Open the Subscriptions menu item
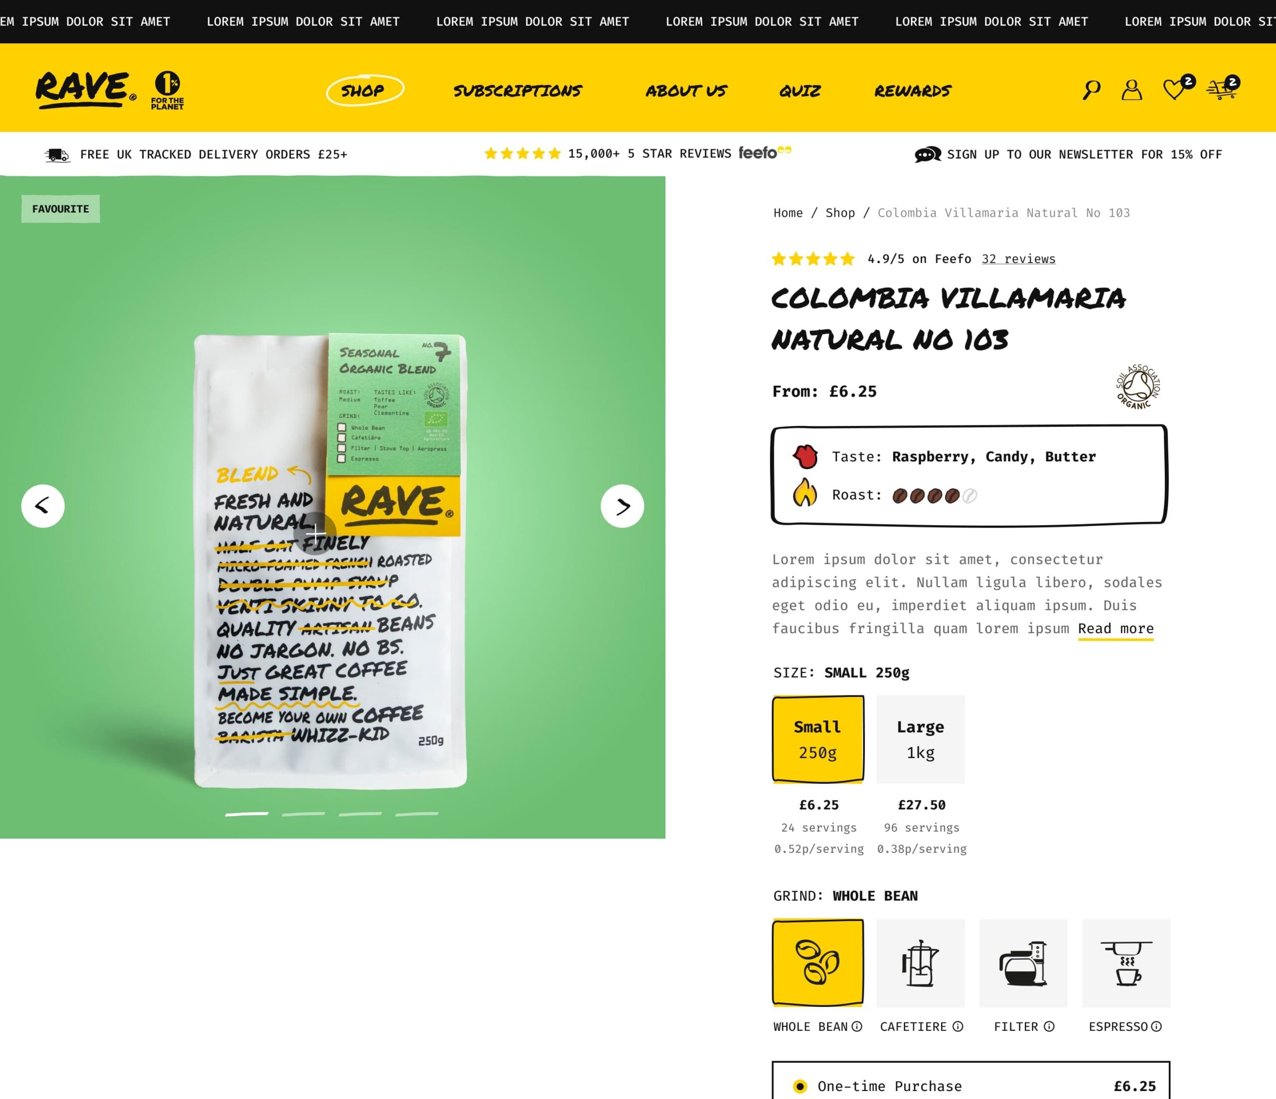 (x=517, y=91)
